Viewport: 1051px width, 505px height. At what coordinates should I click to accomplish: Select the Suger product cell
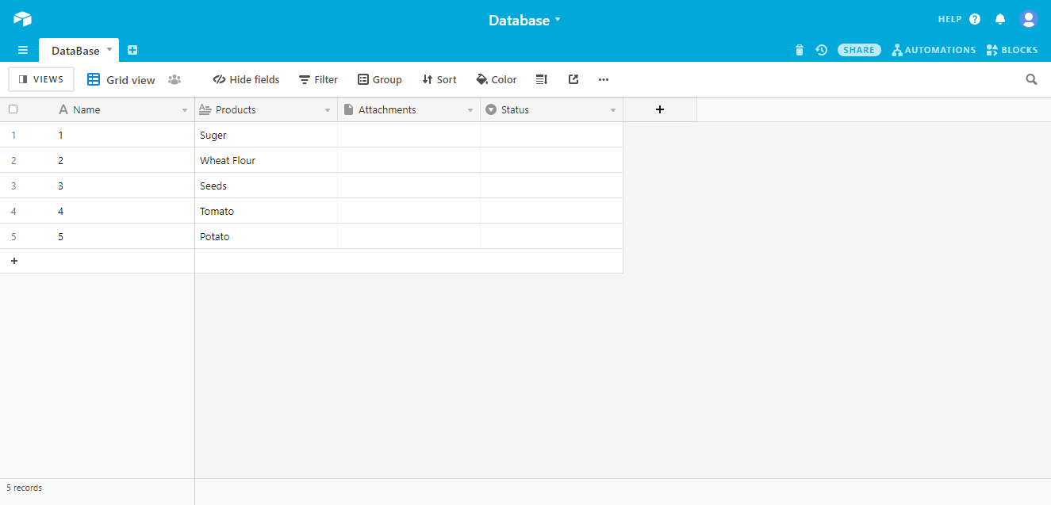(267, 135)
